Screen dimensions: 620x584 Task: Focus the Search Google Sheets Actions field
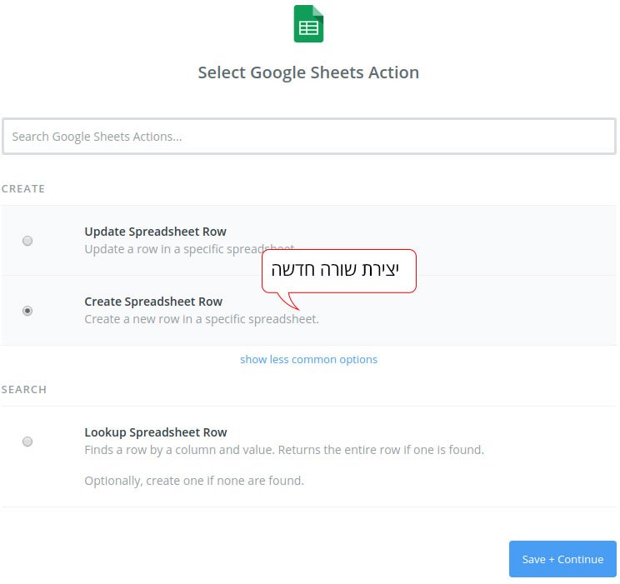click(x=309, y=137)
